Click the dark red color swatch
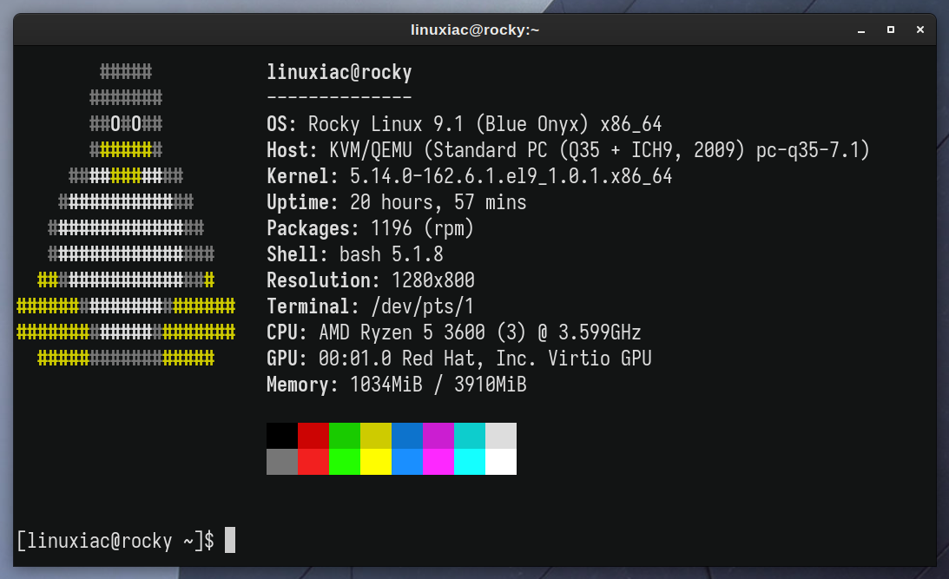Viewport: 949px width, 579px height. [x=313, y=436]
